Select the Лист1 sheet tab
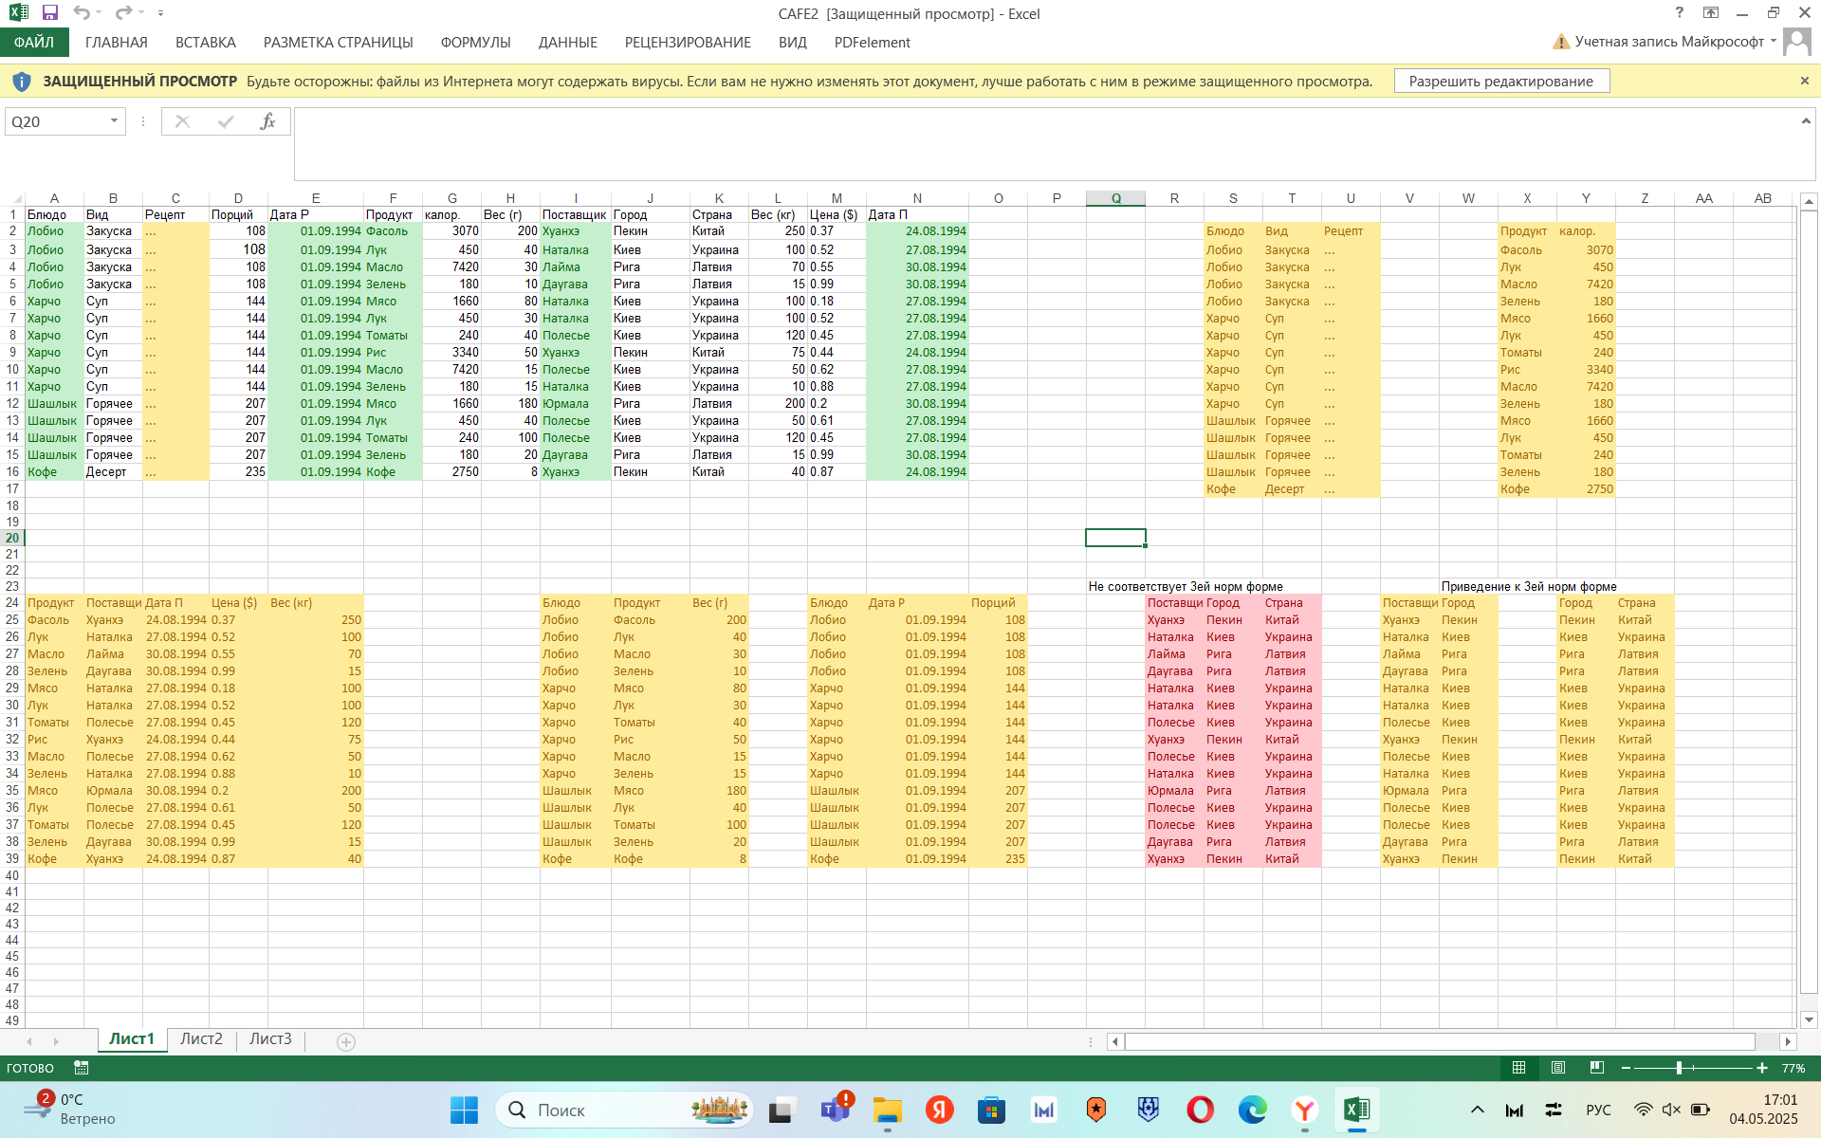The height and width of the screenshot is (1138, 1821). (x=131, y=1039)
